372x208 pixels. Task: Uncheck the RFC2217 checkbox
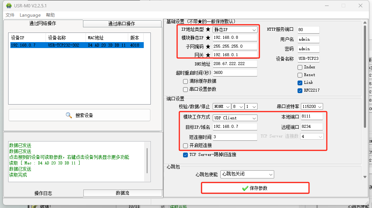coord(300,91)
